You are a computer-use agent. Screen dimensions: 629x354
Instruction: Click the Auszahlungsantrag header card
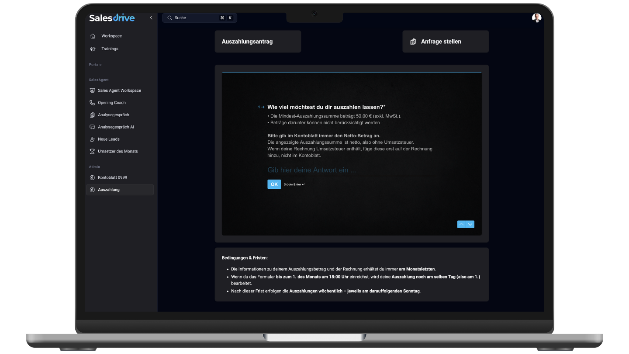tap(258, 42)
